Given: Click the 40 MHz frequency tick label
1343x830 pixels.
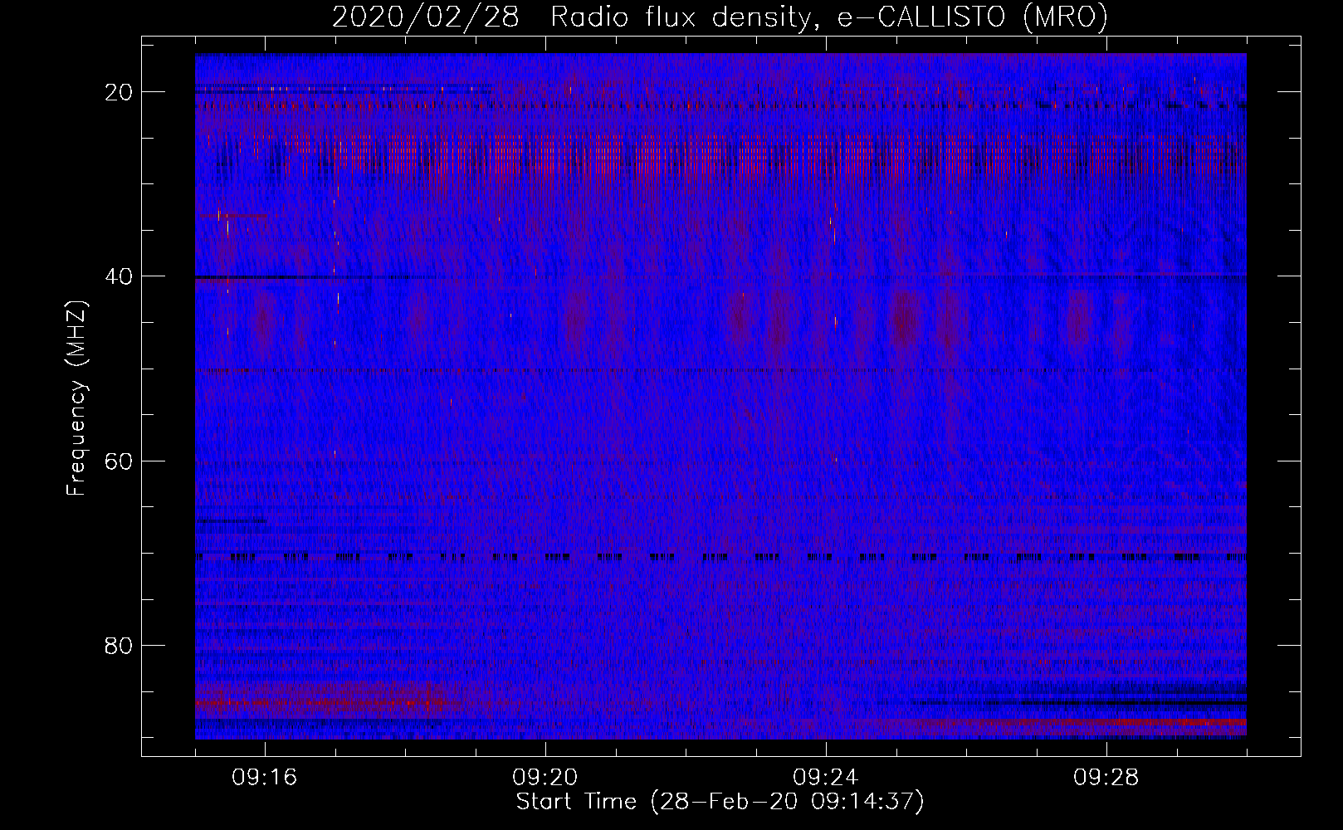Looking at the screenshot, I should [120, 276].
